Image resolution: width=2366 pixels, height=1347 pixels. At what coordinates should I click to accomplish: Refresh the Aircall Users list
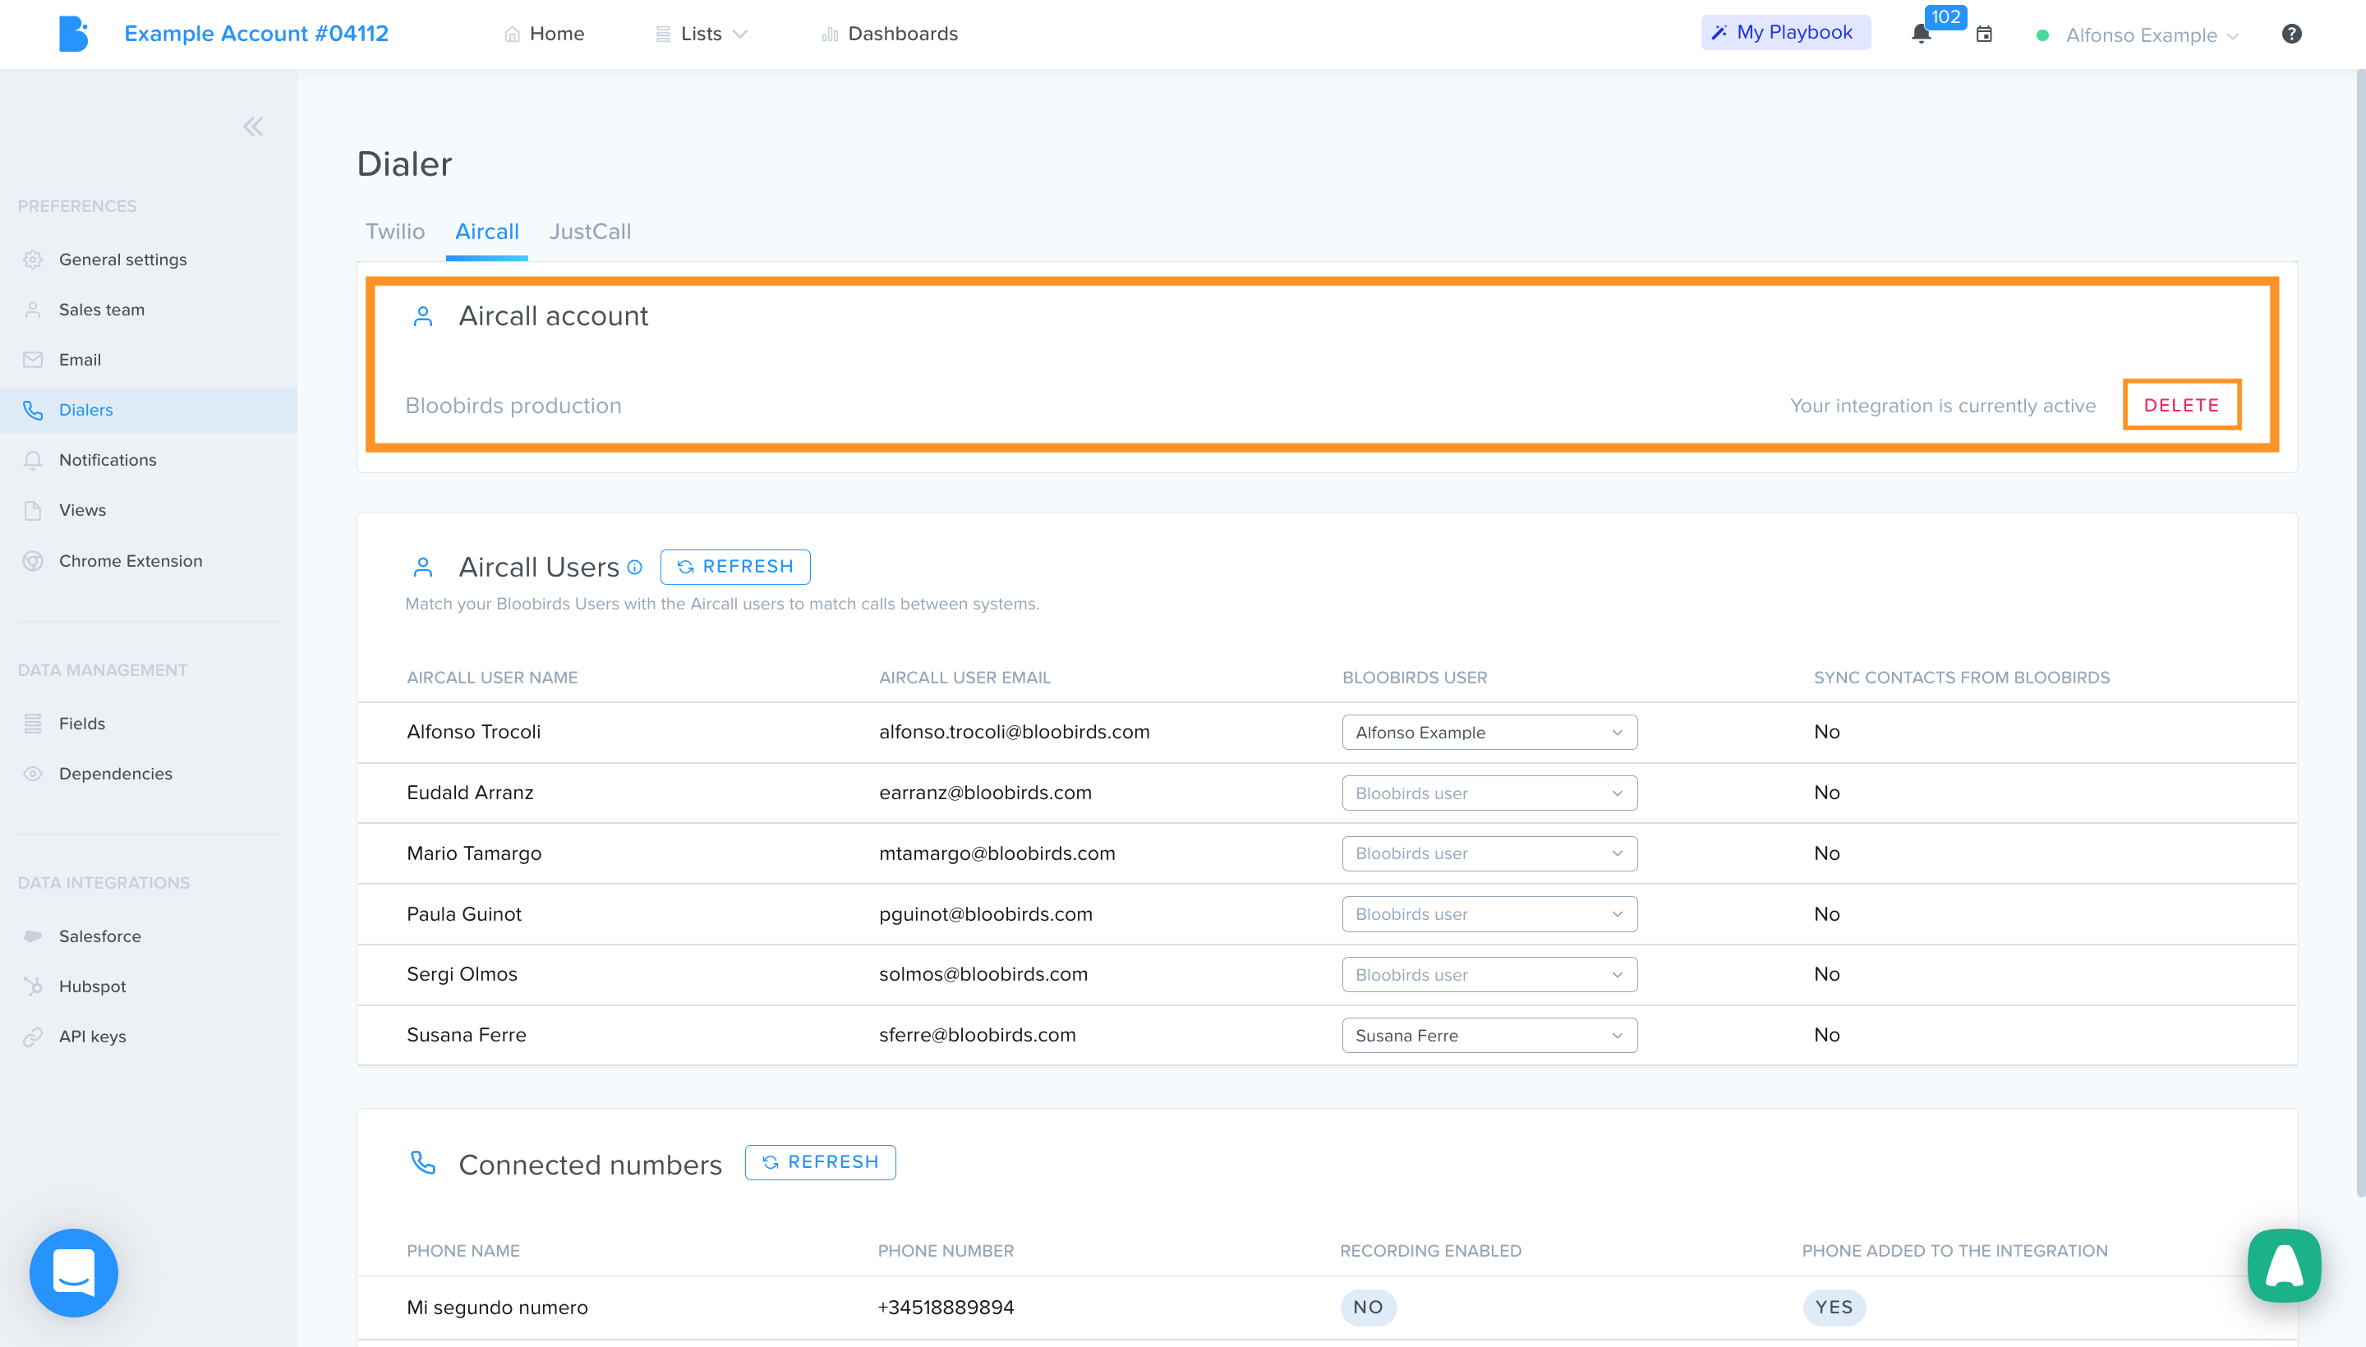[735, 567]
